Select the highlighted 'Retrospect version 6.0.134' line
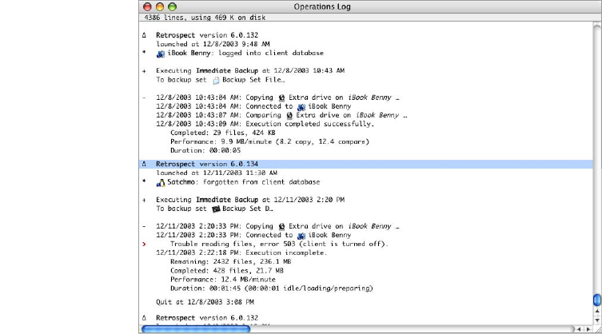602x334 pixels. 366,164
